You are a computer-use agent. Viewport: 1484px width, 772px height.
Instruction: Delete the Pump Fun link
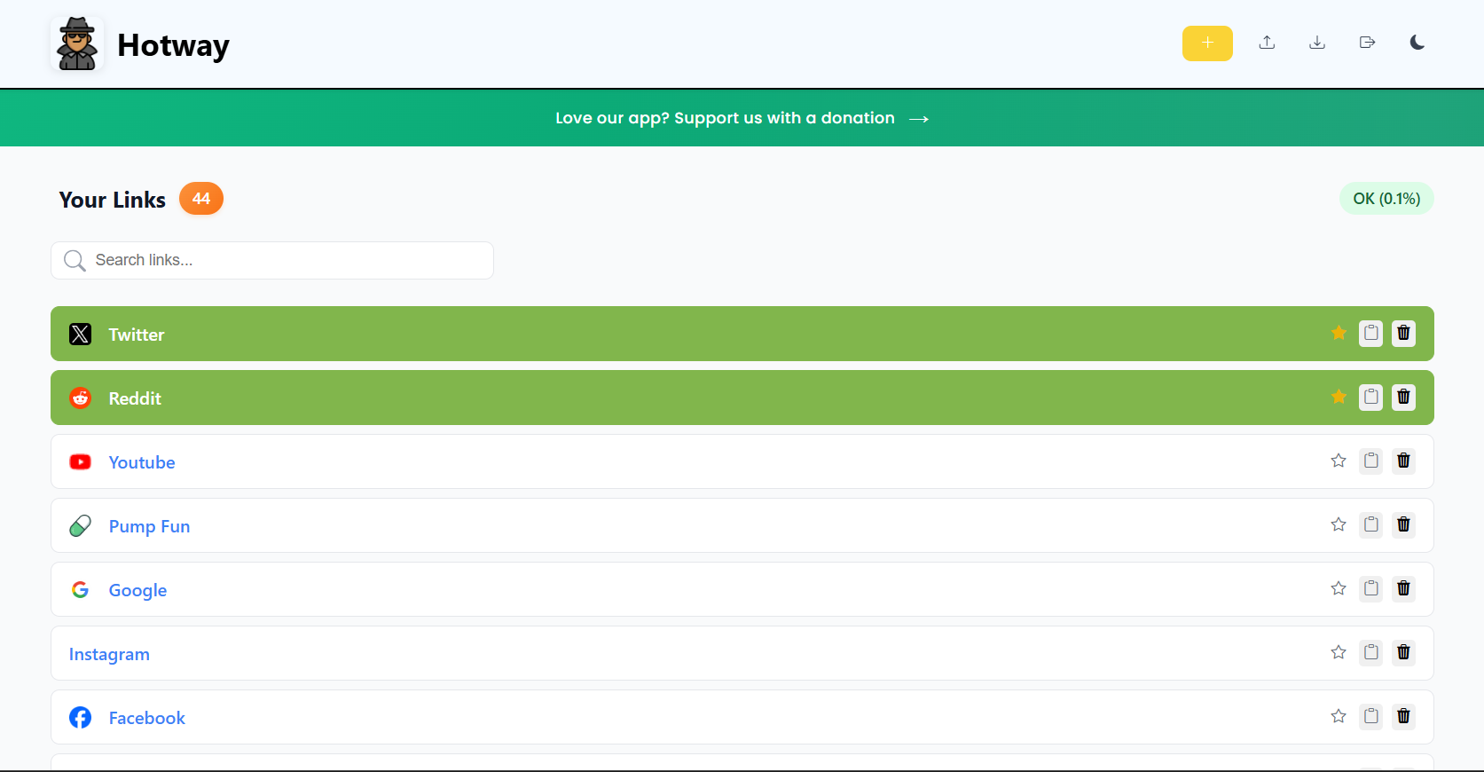point(1403,524)
